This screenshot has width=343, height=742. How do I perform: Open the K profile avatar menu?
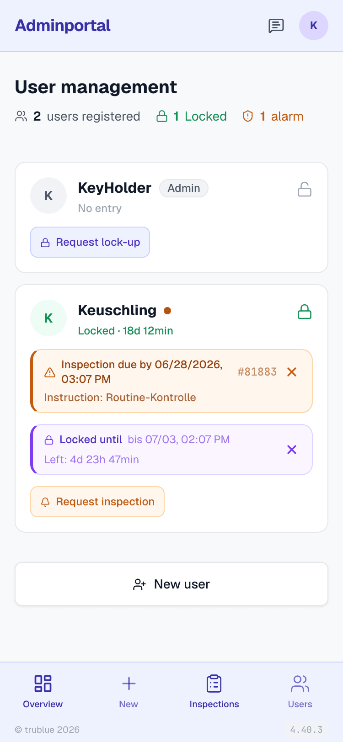click(x=314, y=26)
